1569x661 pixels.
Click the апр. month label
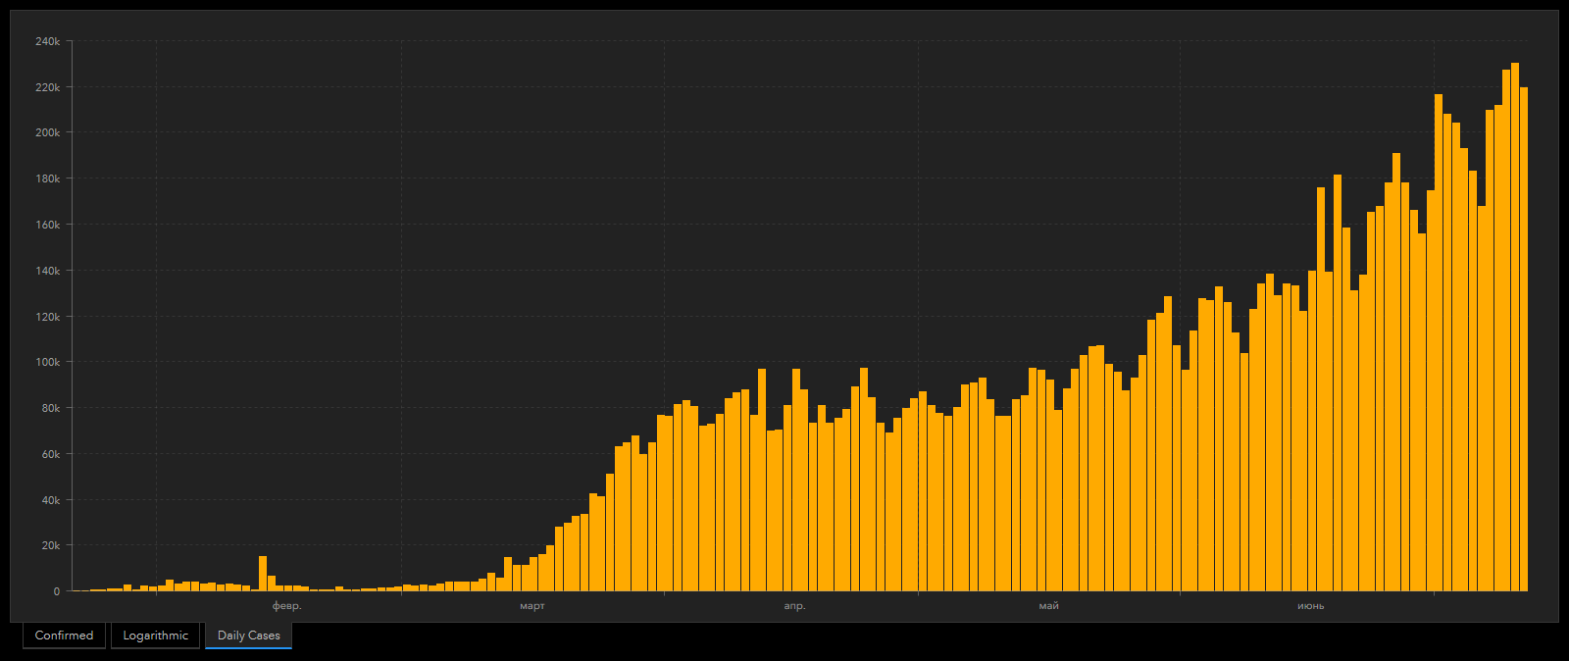coord(794,606)
